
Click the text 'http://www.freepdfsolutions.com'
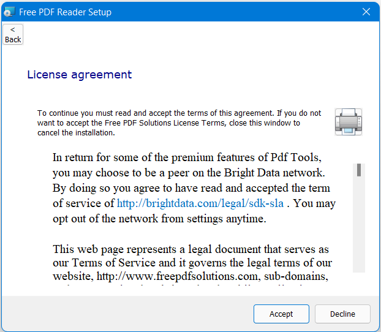(x=178, y=276)
